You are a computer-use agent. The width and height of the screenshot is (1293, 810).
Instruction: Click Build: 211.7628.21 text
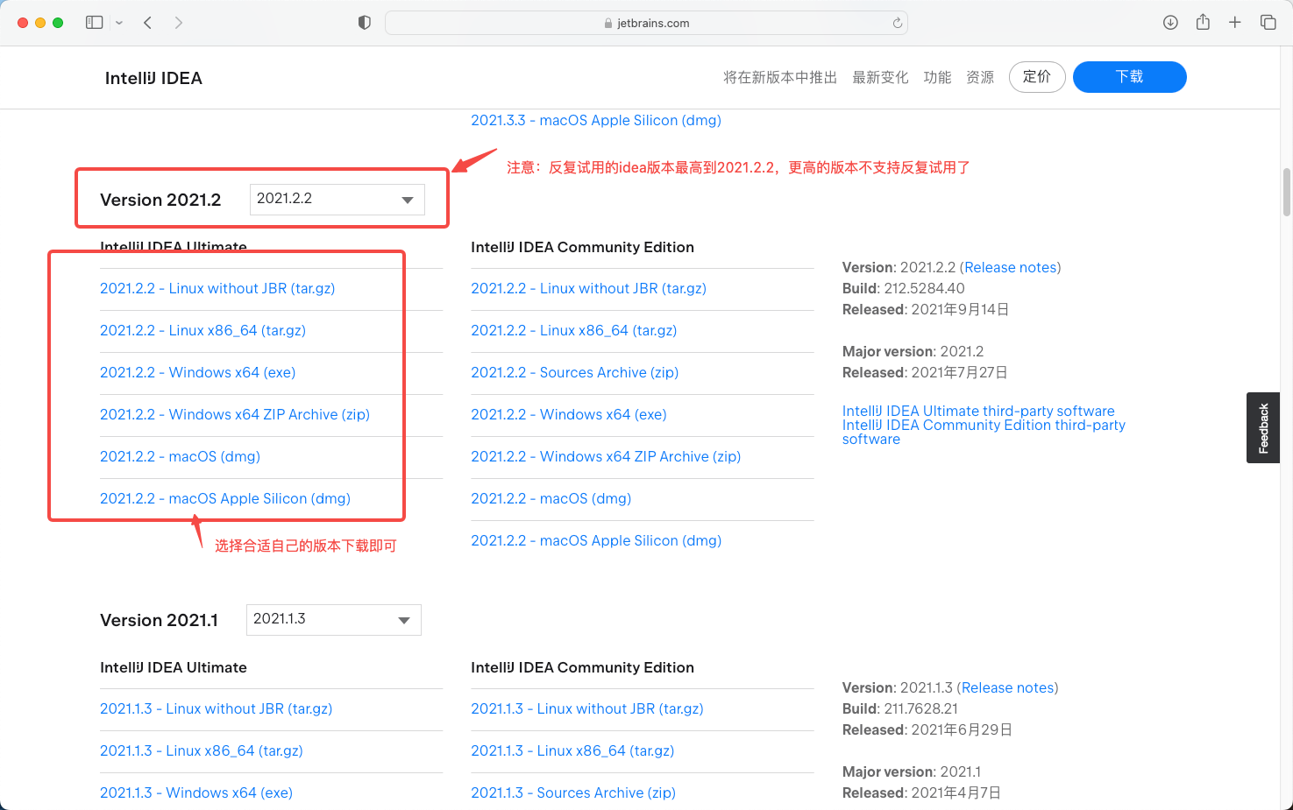[900, 708]
